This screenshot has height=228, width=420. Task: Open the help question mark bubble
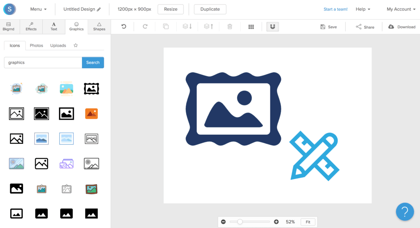click(405, 212)
